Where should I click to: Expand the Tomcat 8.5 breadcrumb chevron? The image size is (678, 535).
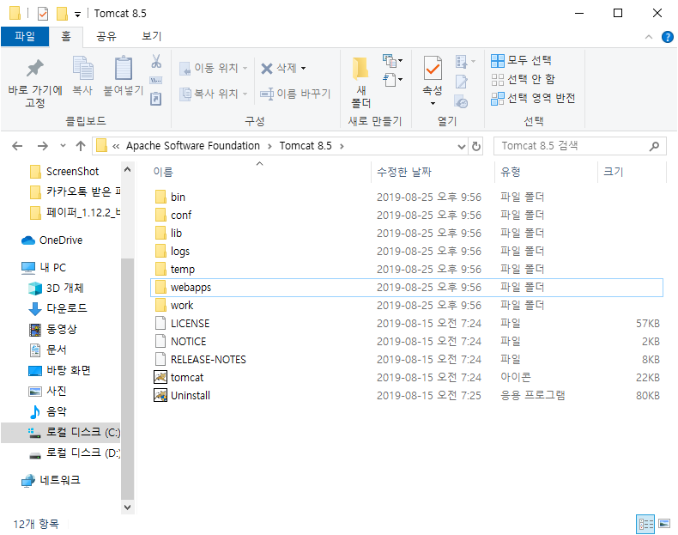tap(342, 146)
